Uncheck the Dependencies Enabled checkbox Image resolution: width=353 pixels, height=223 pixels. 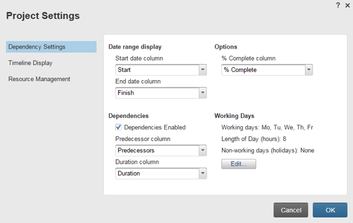[x=119, y=128]
